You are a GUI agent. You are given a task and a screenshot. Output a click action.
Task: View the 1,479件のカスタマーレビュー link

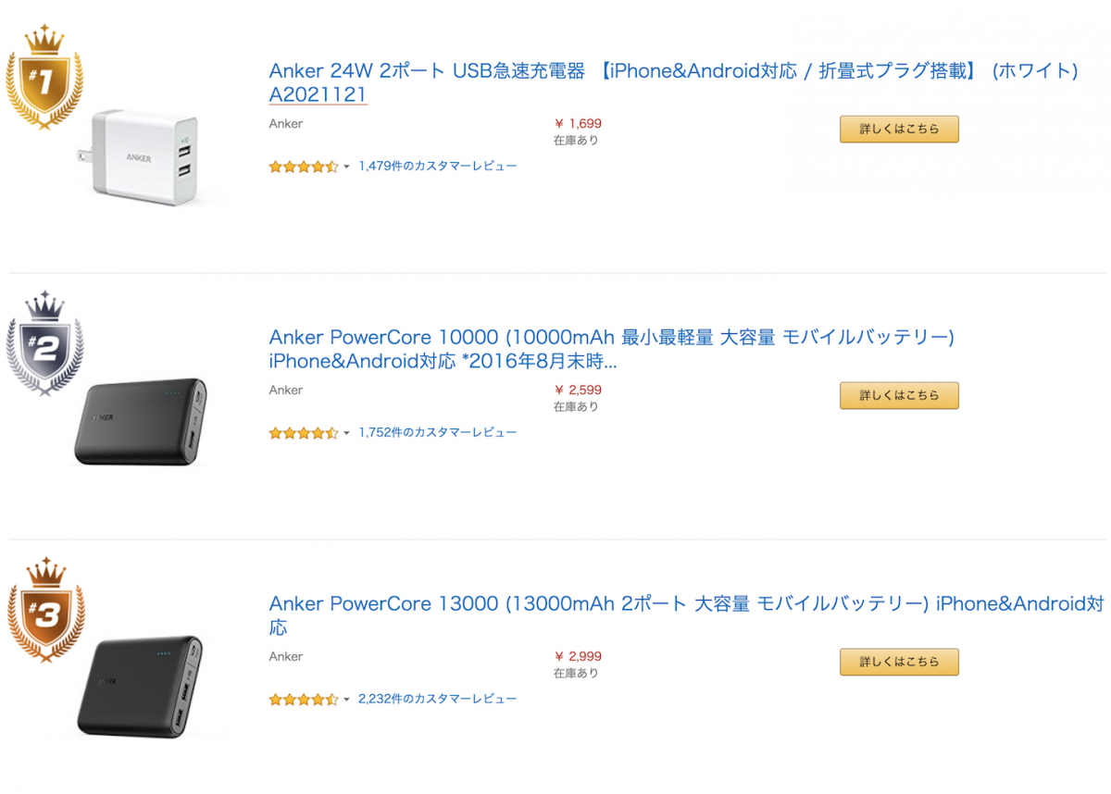click(x=439, y=167)
